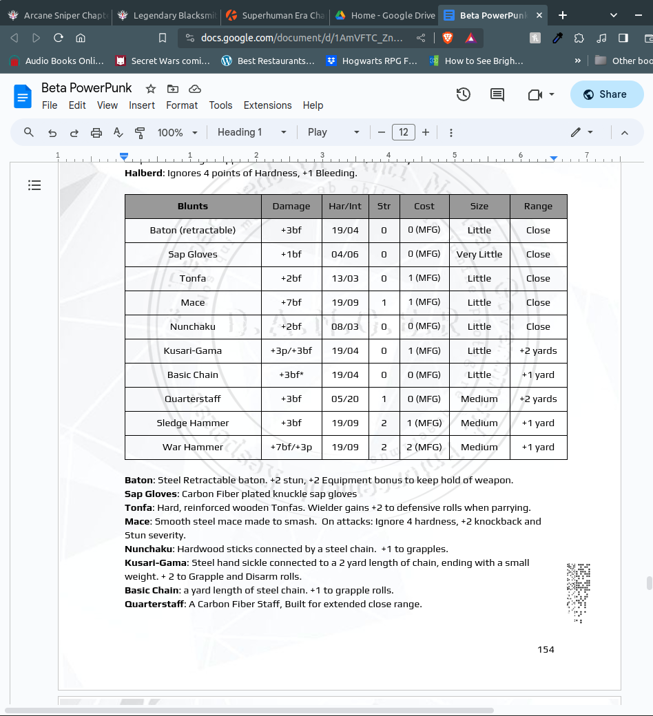Open the editing mode pencil dropdown

[x=582, y=132]
